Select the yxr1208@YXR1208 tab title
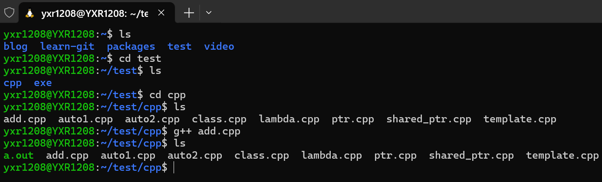The height and width of the screenshot is (182, 602). click(x=94, y=13)
